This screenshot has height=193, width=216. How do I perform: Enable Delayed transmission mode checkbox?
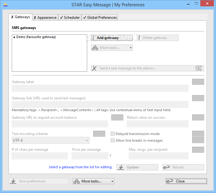point(113,134)
